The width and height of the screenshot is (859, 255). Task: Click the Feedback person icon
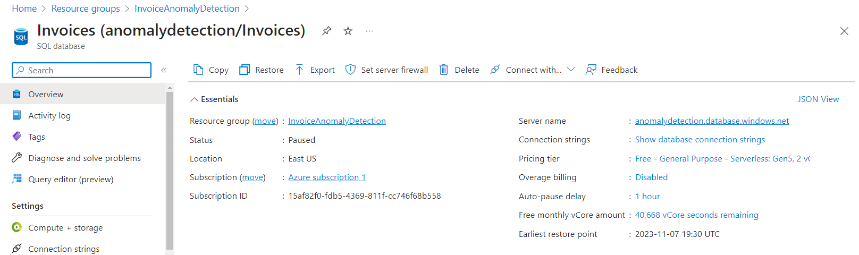pos(591,70)
